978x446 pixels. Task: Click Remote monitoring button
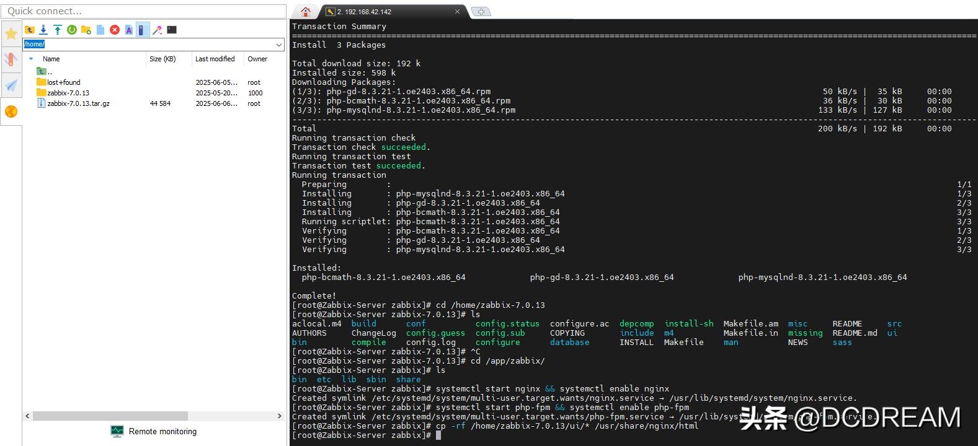(154, 431)
